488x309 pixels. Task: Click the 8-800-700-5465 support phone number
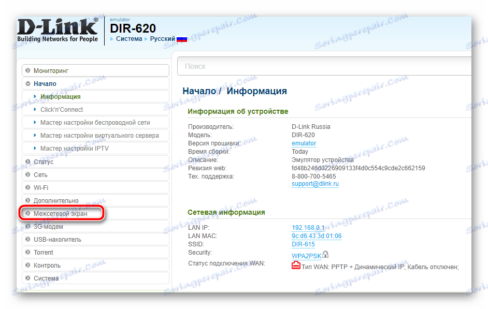[x=314, y=176]
